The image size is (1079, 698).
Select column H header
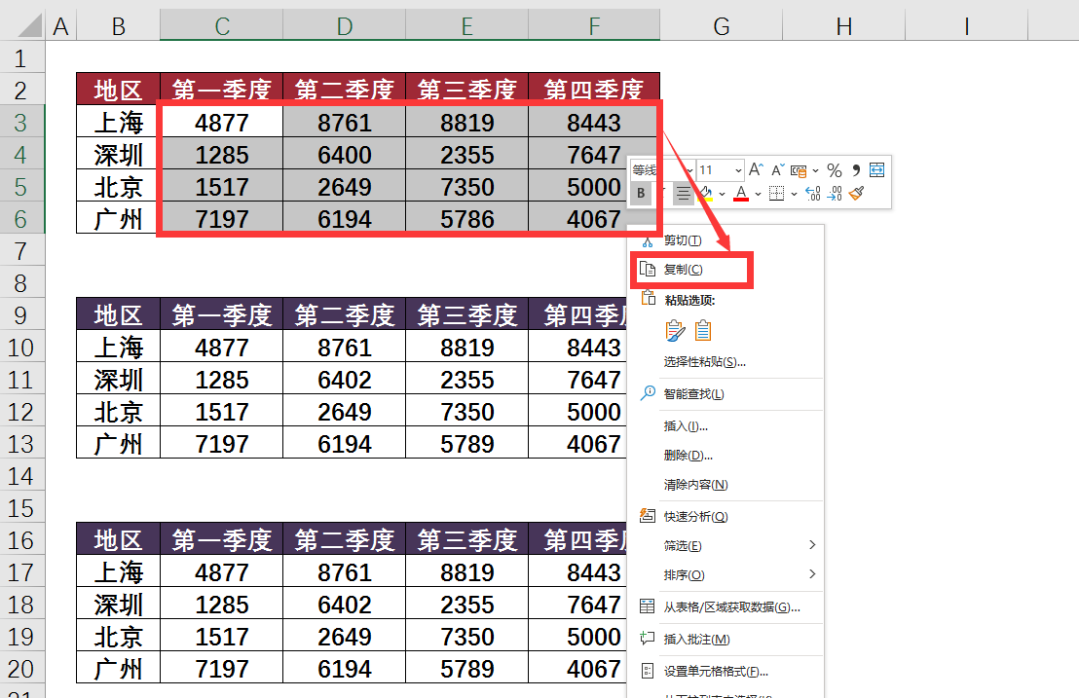click(843, 26)
